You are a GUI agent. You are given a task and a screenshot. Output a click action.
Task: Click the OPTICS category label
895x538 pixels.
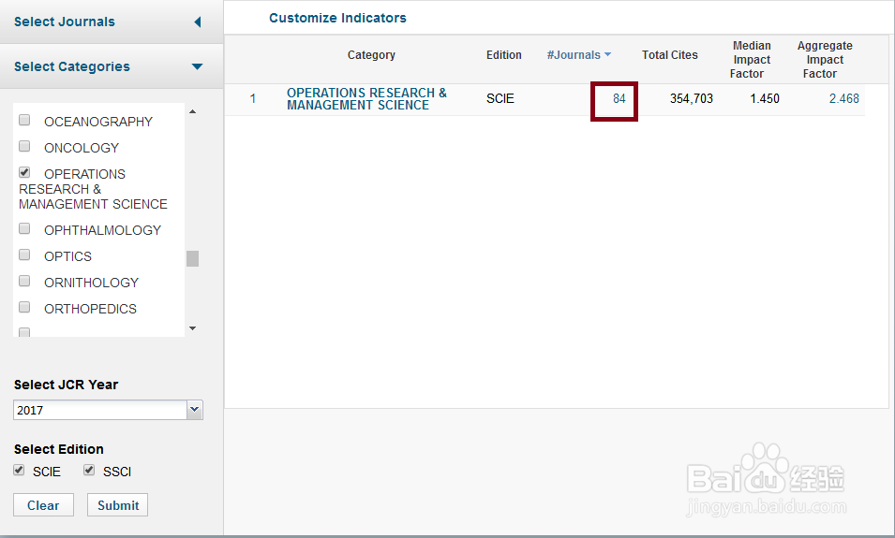tap(67, 256)
